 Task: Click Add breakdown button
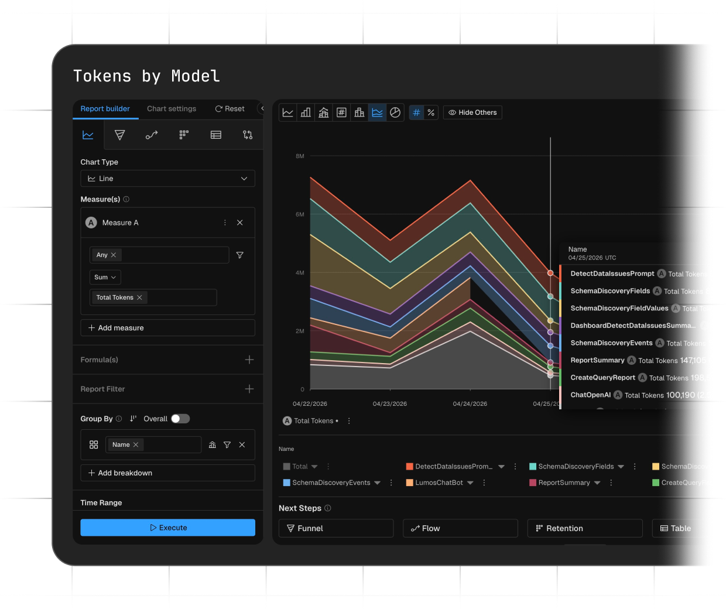(x=167, y=473)
